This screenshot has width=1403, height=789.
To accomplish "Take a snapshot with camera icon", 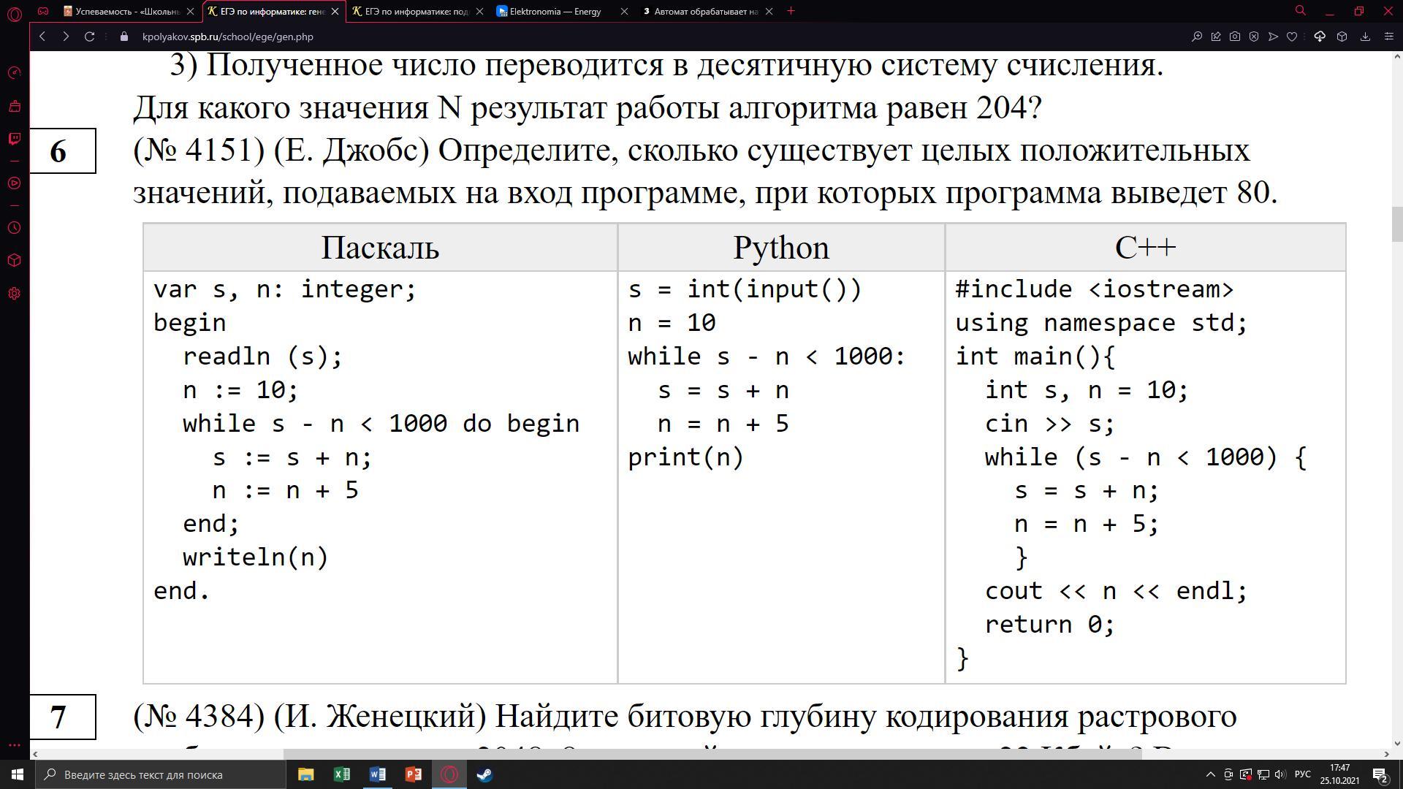I will point(1235,37).
